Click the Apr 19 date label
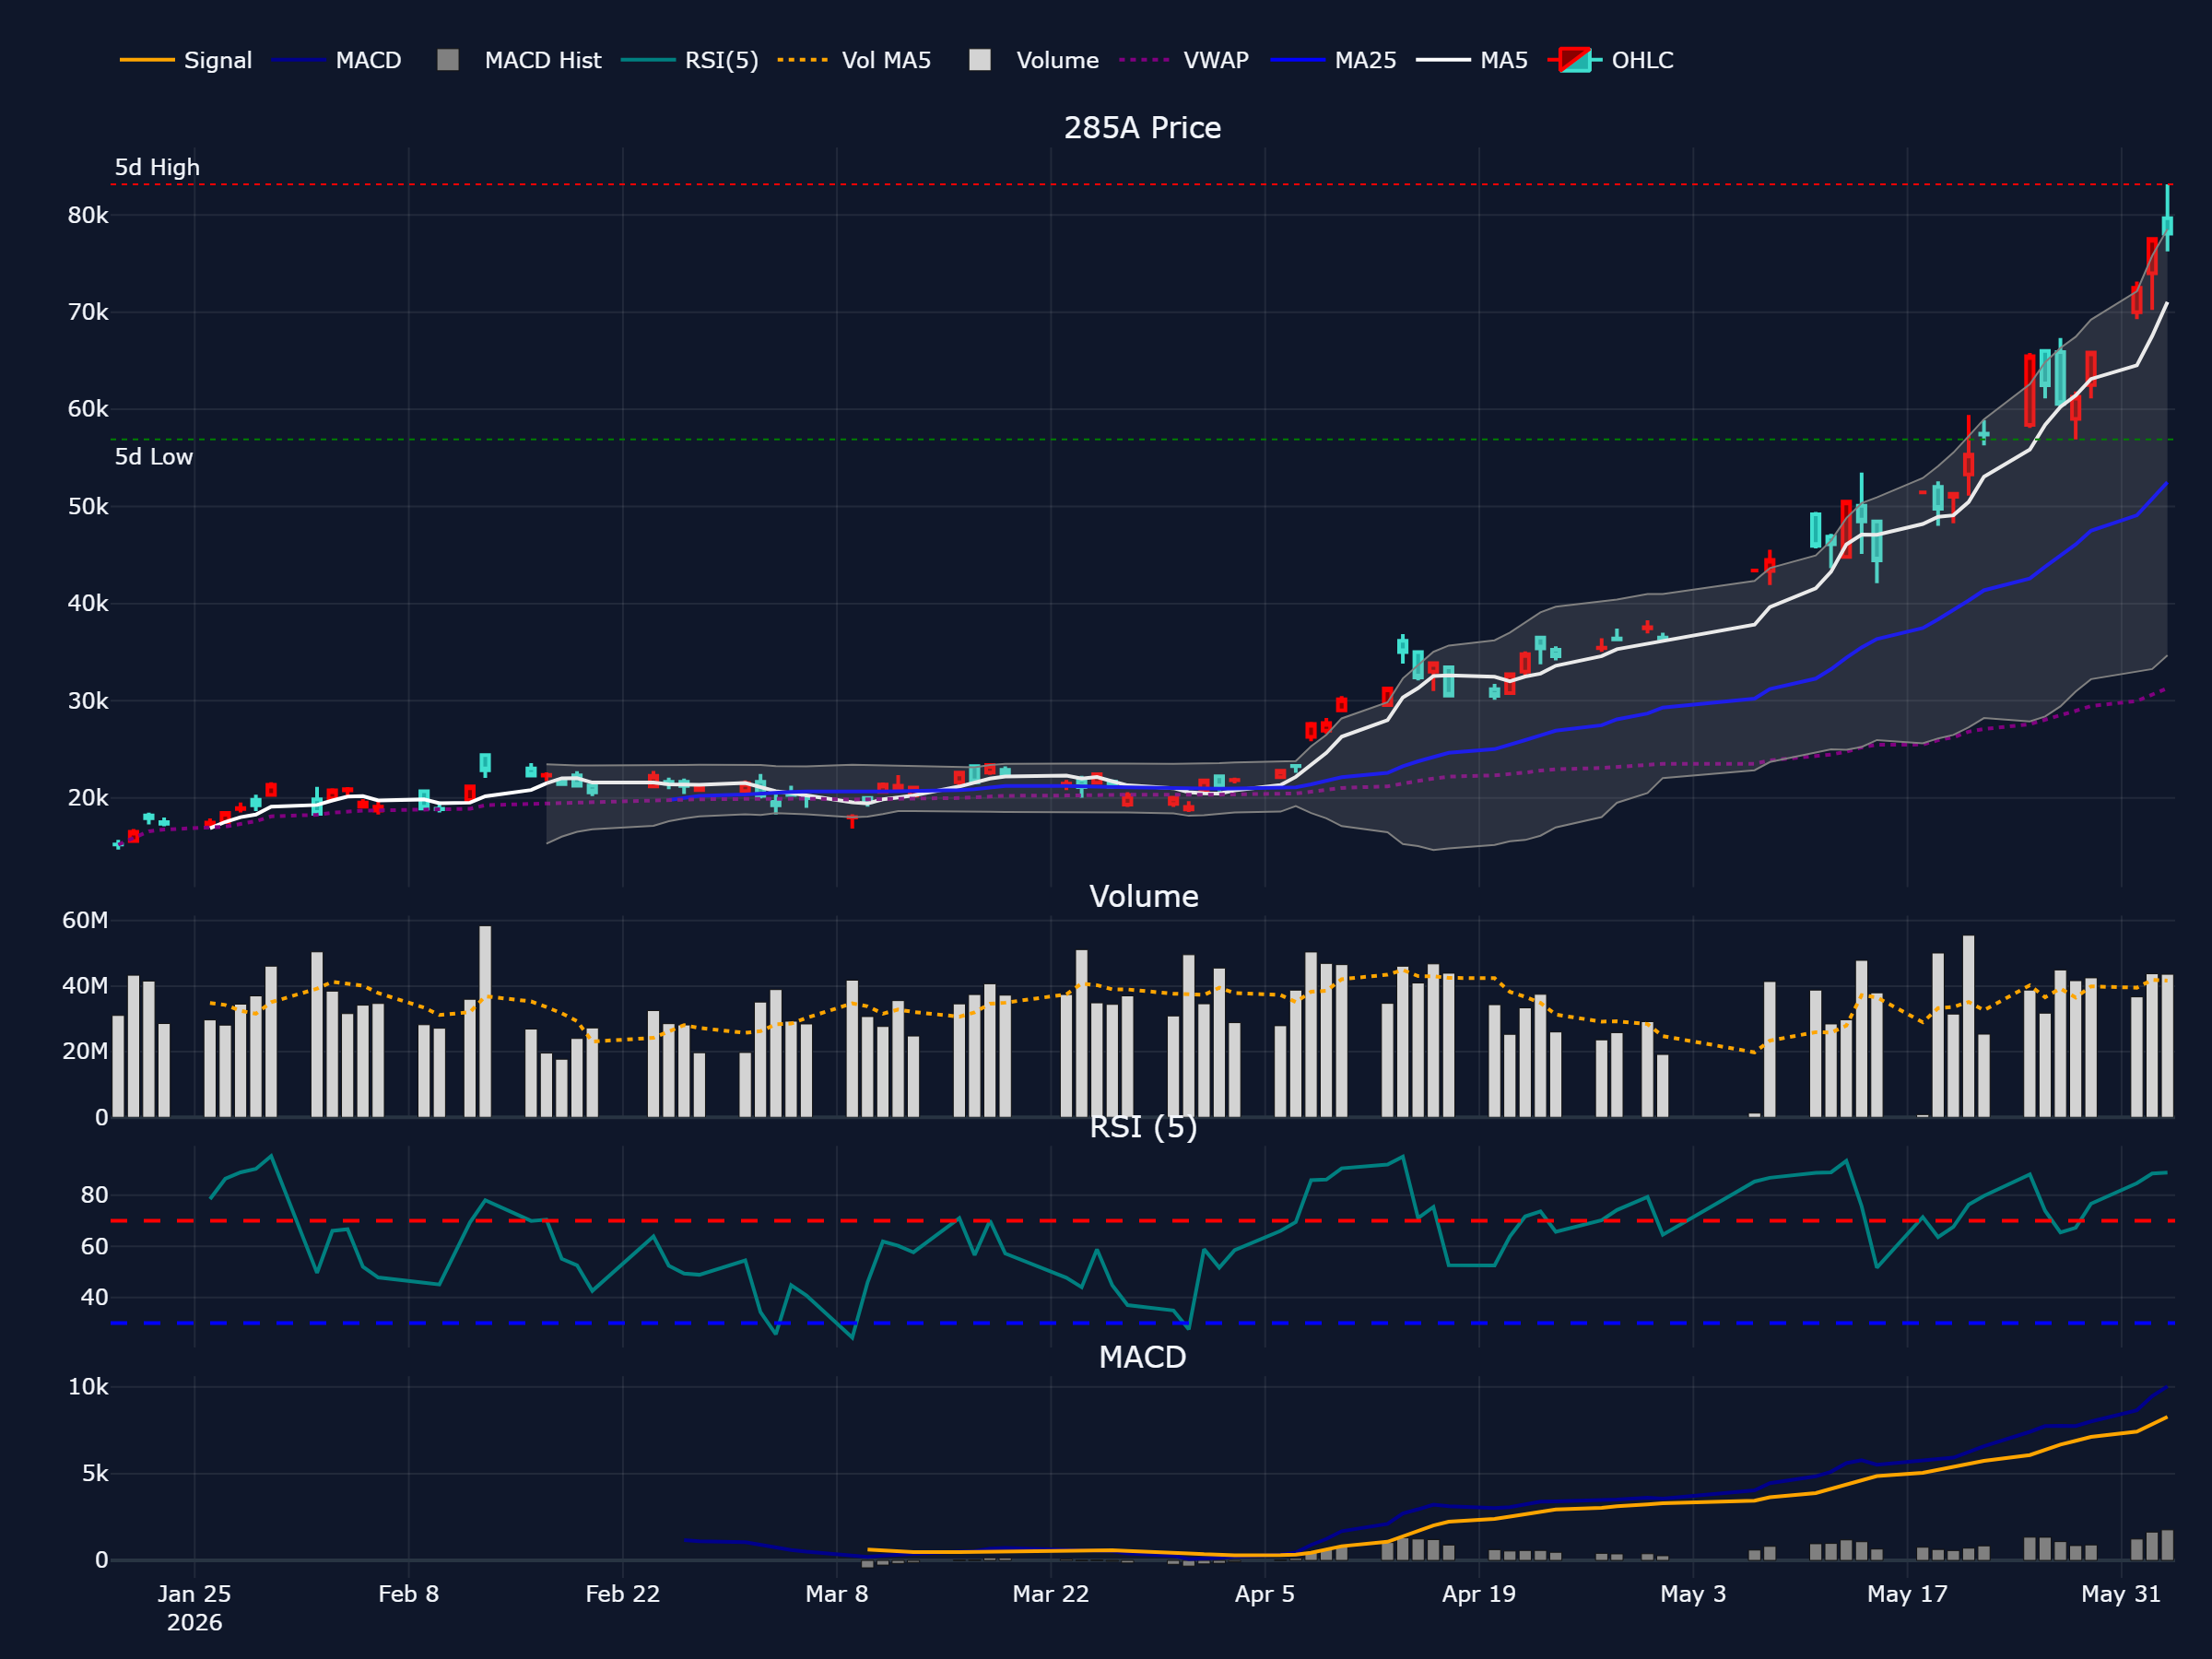The image size is (2212, 1659). click(1479, 1594)
